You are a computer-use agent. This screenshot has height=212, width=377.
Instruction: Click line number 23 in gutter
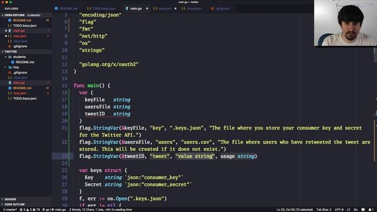64,156
